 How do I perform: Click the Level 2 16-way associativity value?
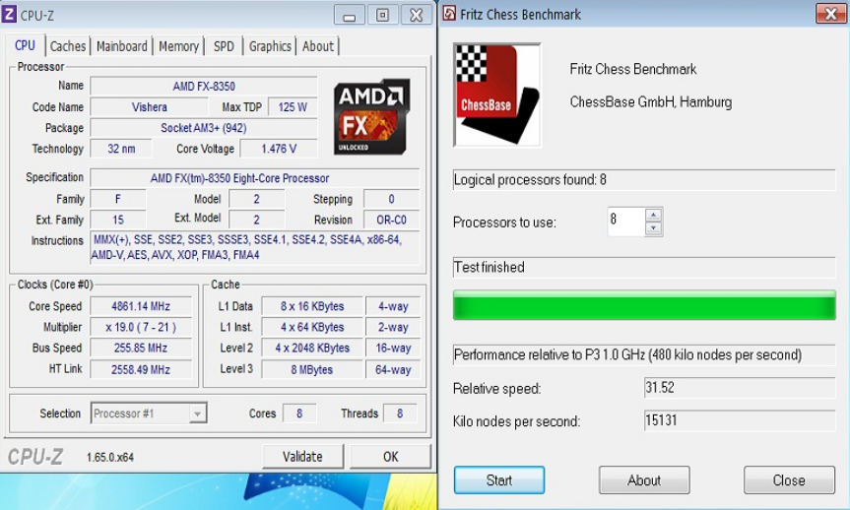pyautogui.click(x=393, y=348)
